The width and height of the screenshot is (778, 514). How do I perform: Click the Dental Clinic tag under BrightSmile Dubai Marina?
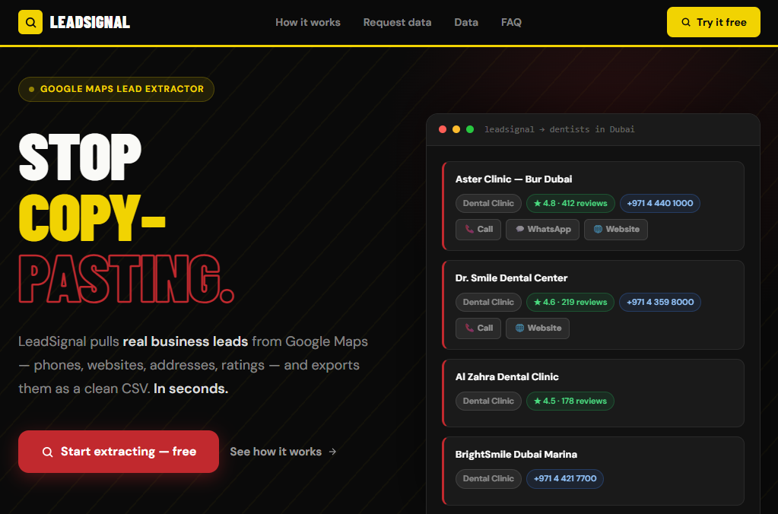pyautogui.click(x=488, y=479)
